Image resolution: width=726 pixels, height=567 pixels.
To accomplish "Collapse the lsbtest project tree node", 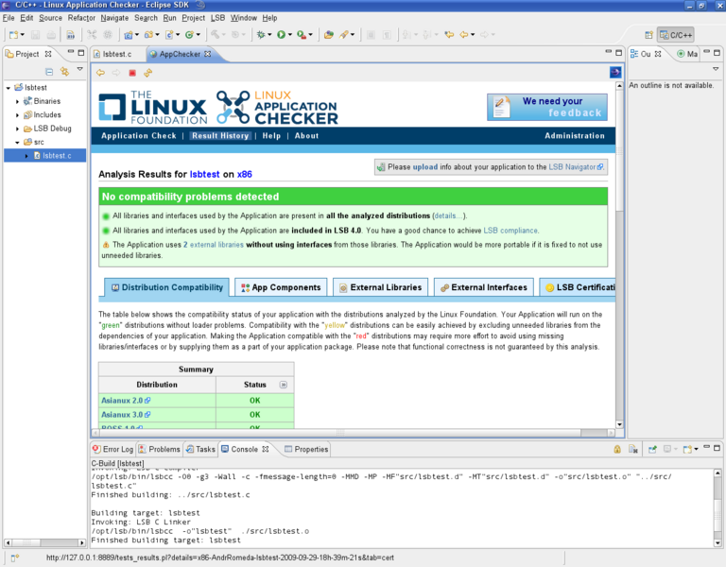I will tap(9, 88).
